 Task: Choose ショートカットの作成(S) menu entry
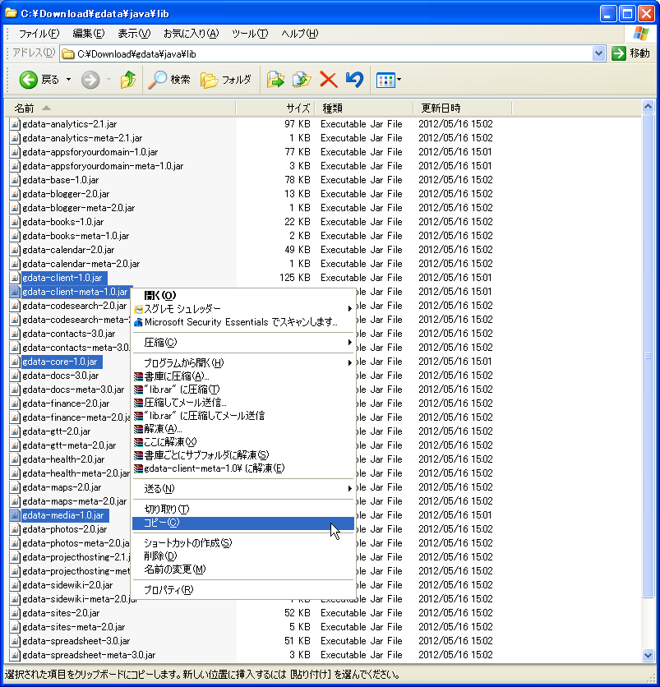click(242, 543)
